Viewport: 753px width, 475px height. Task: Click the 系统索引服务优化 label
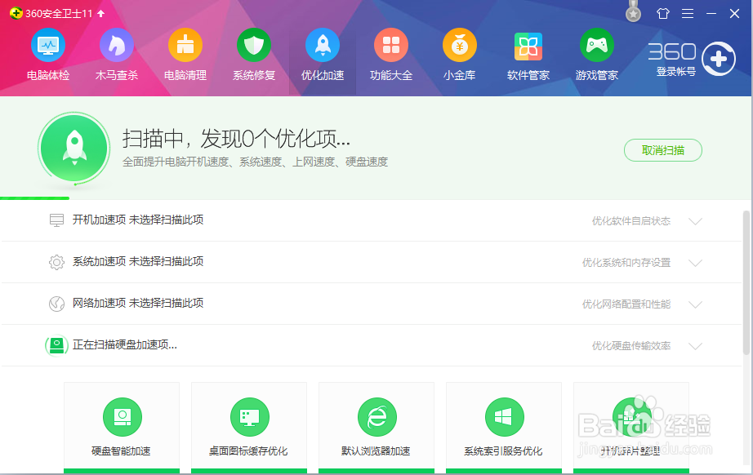[503, 451]
